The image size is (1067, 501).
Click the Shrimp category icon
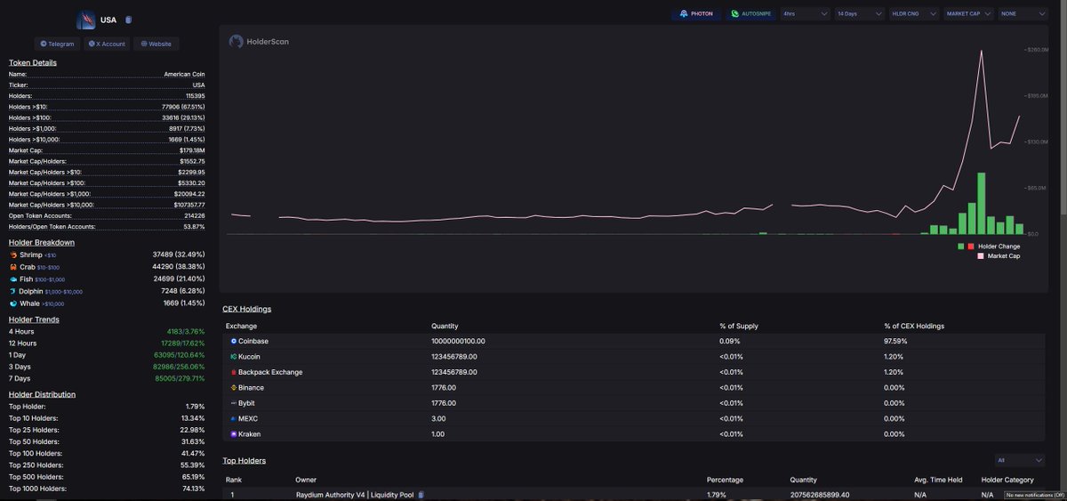13,255
